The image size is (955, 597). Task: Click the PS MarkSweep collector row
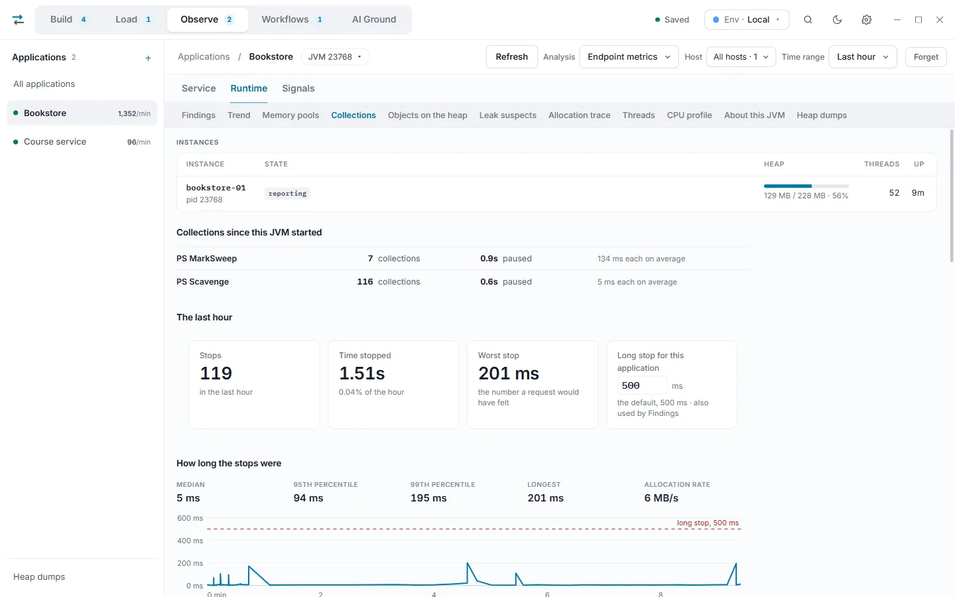click(x=463, y=259)
